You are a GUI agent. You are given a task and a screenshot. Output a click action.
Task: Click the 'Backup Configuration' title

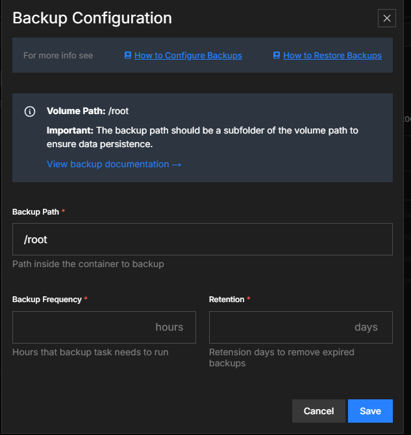[92, 18]
